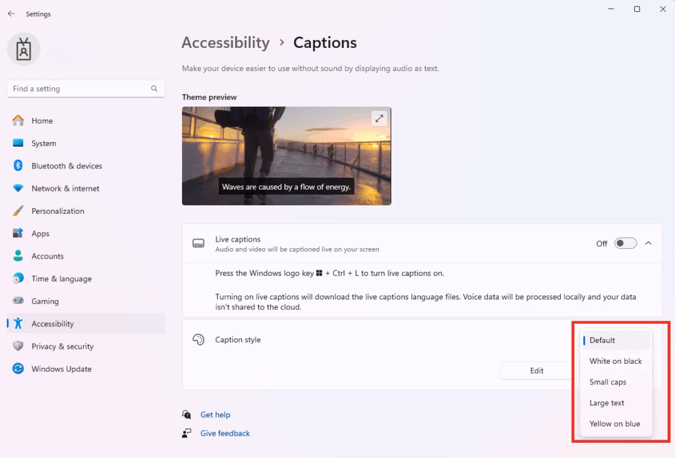Open the Give feedback link
Image resolution: width=675 pixels, height=458 pixels.
pyautogui.click(x=225, y=433)
